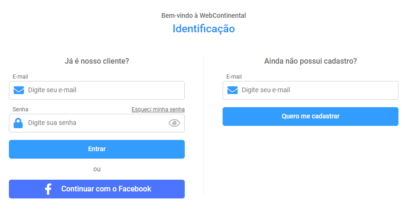Click the envelope icon in the registration e-mail field
Viewport: 405px width, 212px height.
(x=232, y=90)
